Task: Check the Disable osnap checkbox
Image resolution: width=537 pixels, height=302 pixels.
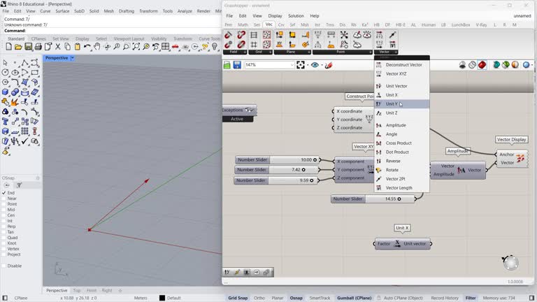Action: pos(4,266)
